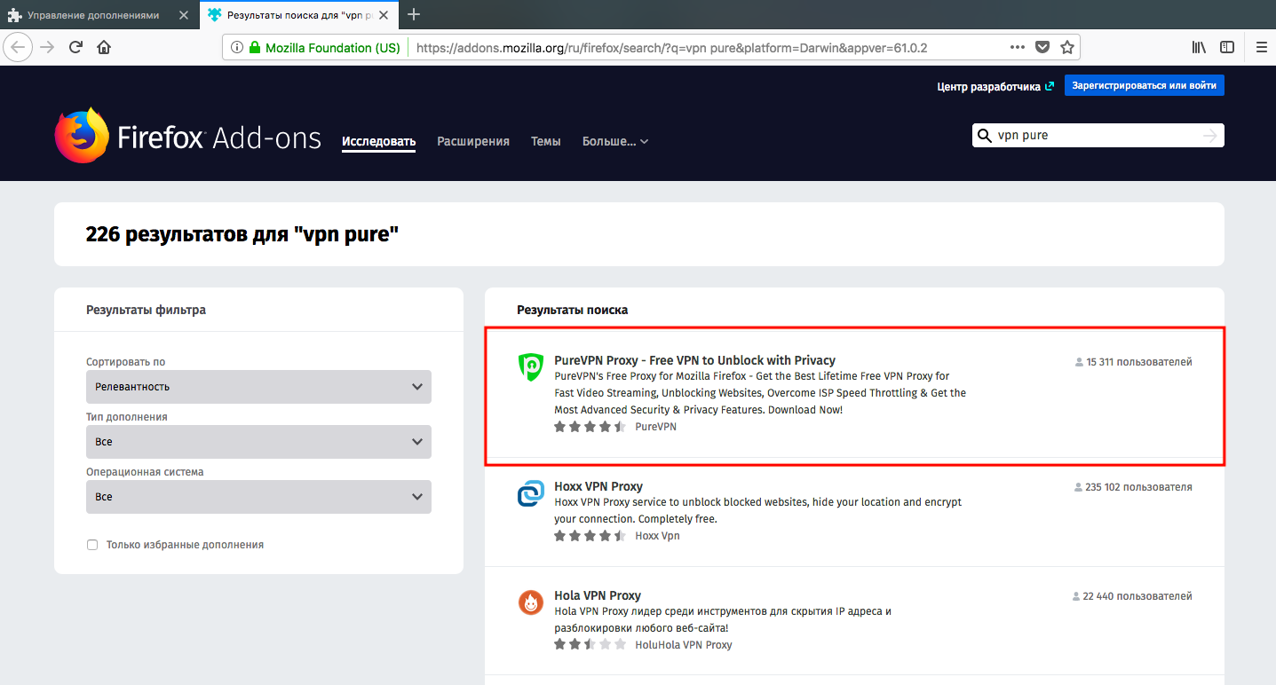Open the Темы navigation item
Screen dimensions: 1276x685
[x=546, y=141]
